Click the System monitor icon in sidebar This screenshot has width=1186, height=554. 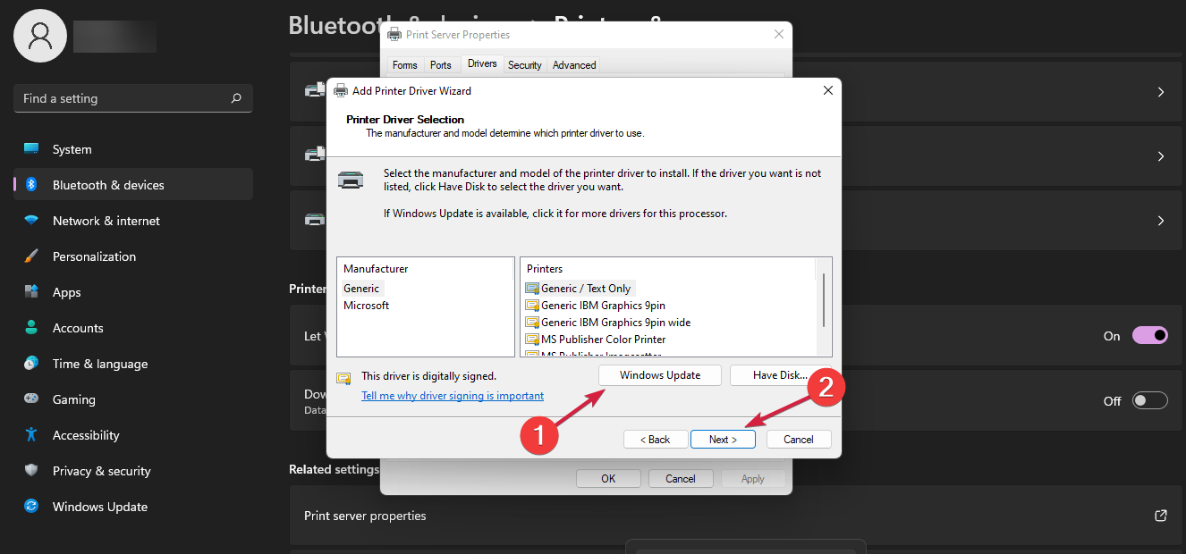[31, 149]
